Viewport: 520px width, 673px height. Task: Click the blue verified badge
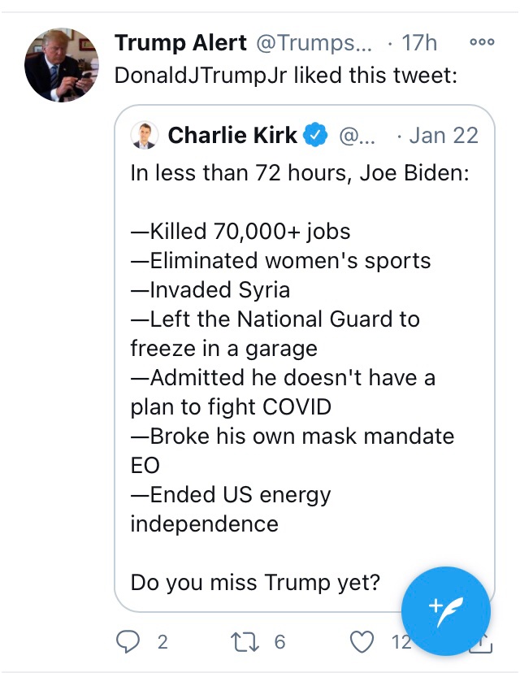point(315,135)
